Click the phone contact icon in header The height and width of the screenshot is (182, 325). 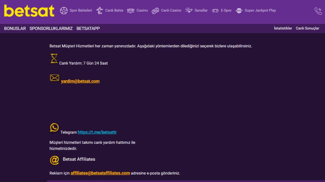coord(318,11)
